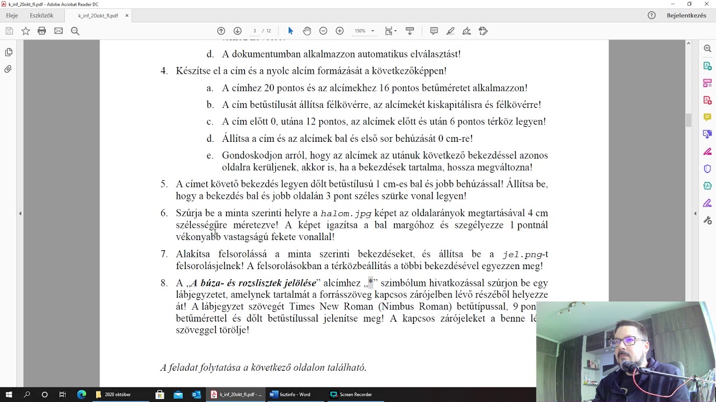Open Protect shield tool in right panel
This screenshot has height=402, width=716.
(708, 169)
